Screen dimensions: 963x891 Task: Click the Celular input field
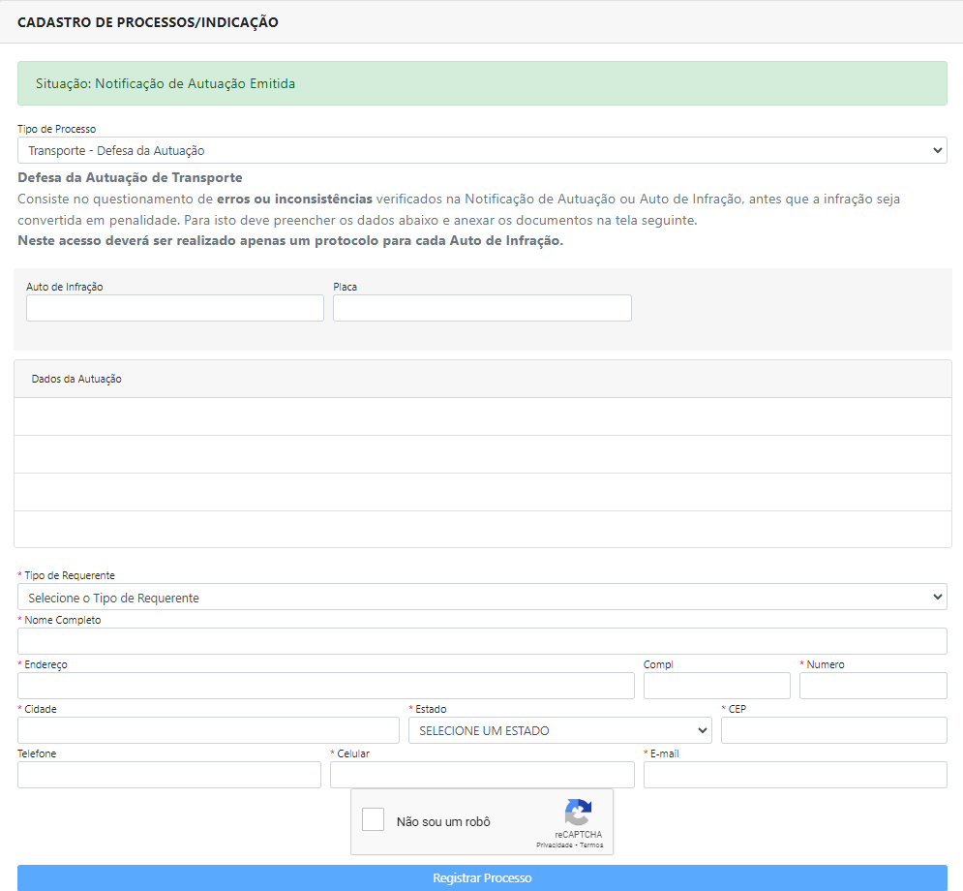tap(482, 775)
